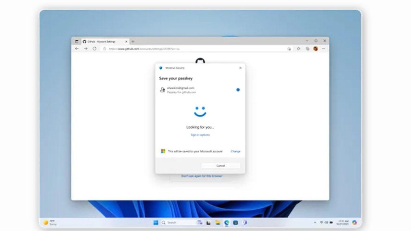The width and height of the screenshot is (411, 231).
Task: Cancel the Save your passkey dialog
Action: (x=221, y=165)
